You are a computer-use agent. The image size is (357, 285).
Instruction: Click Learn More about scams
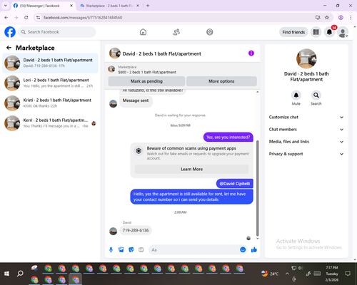191,169
